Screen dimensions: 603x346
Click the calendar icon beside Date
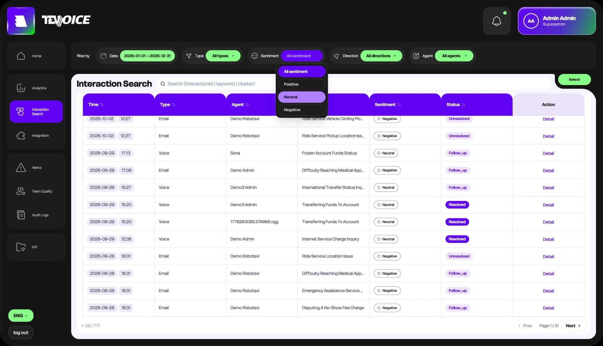(103, 56)
